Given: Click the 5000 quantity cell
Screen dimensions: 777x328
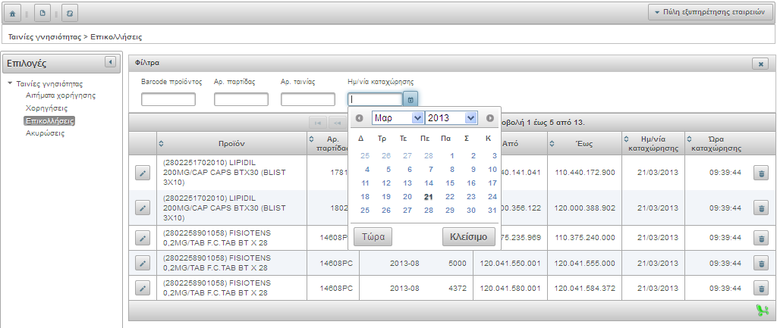Looking at the screenshot, I should (458, 263).
